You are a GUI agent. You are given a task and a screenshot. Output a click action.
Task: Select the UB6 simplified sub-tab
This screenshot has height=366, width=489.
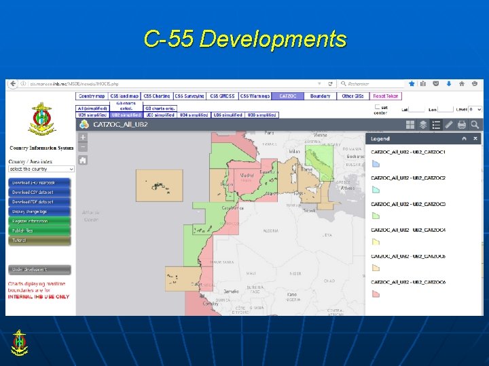coord(261,115)
